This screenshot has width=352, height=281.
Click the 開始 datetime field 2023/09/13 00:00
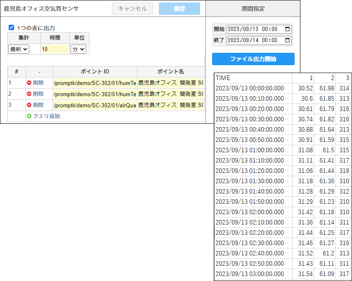click(259, 29)
